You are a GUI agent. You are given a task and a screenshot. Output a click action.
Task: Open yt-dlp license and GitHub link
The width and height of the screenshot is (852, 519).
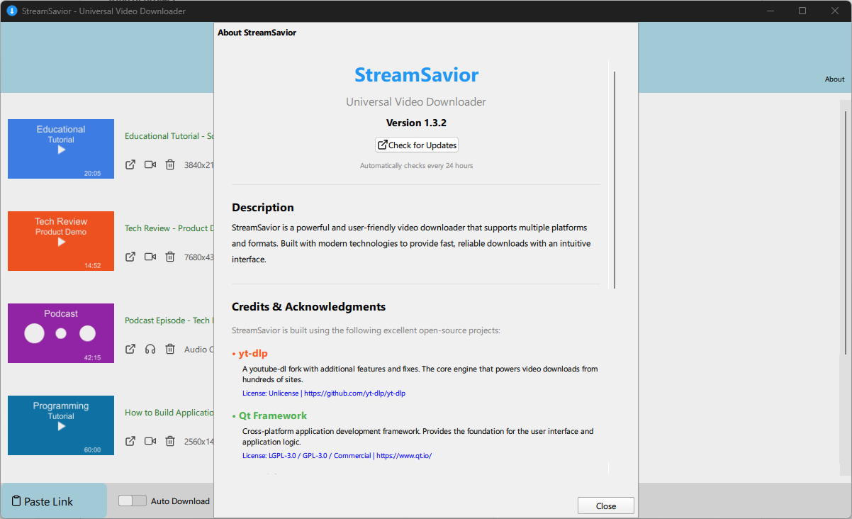click(324, 393)
